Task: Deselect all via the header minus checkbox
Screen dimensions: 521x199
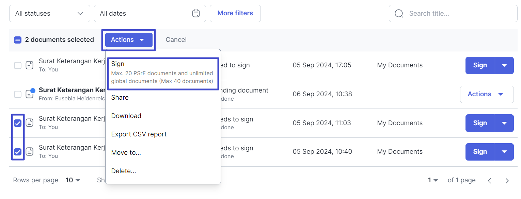Action: pos(18,40)
